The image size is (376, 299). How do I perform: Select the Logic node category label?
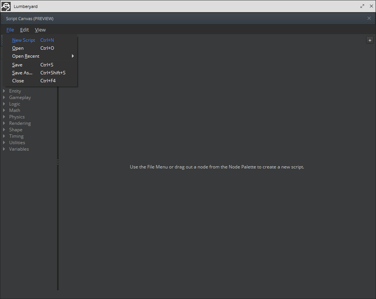point(14,104)
